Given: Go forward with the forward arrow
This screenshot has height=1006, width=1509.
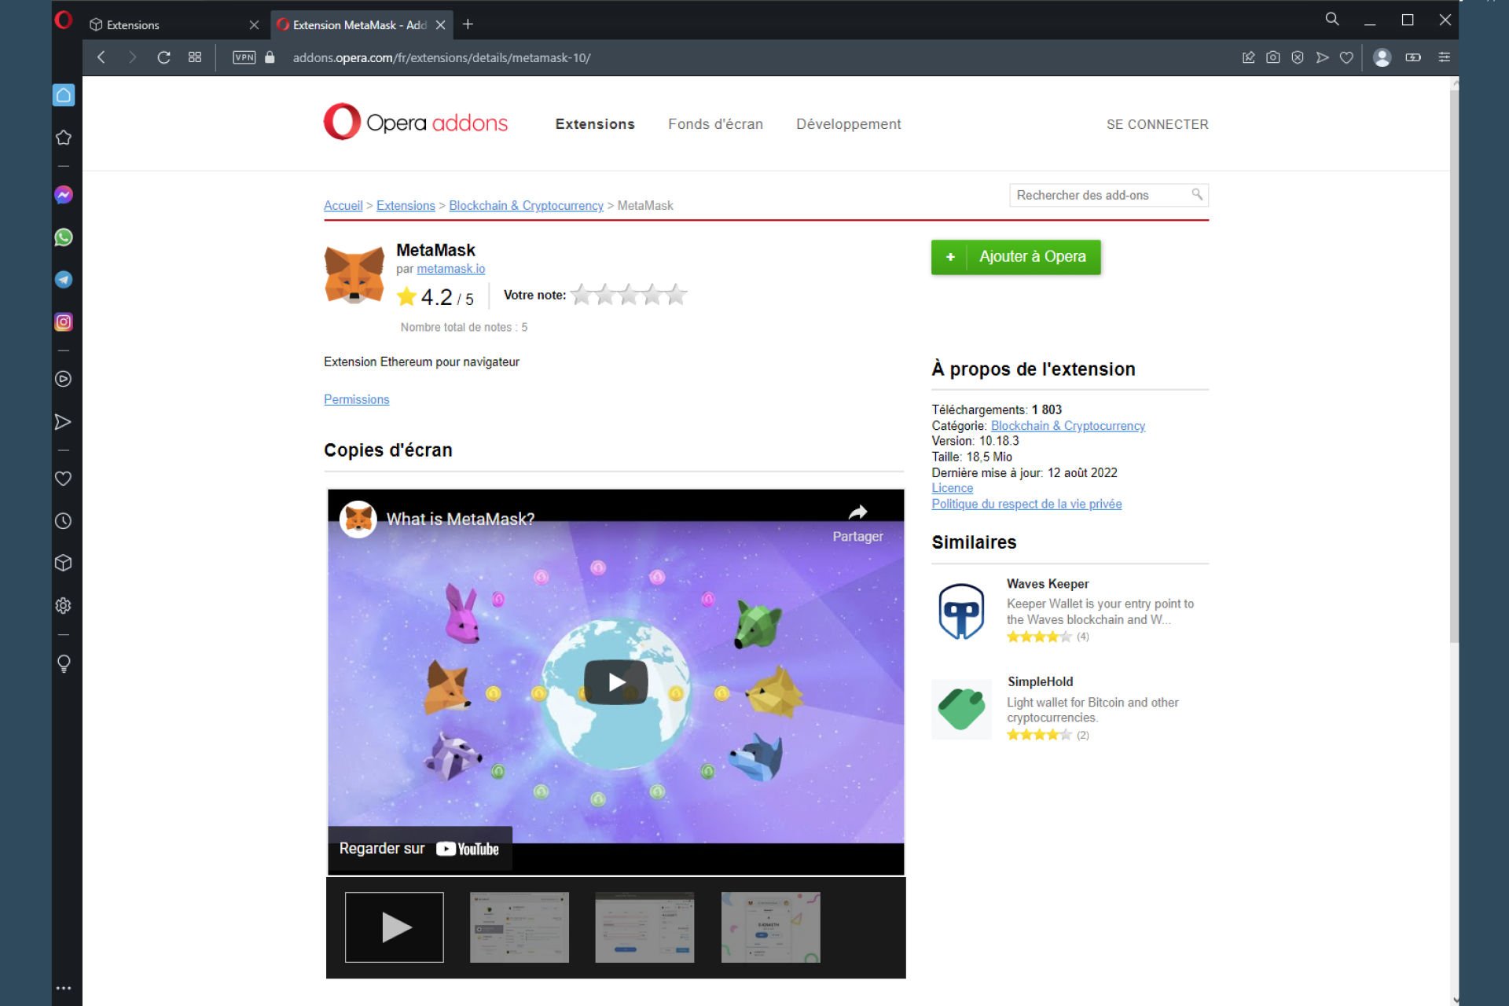Looking at the screenshot, I should [x=132, y=57].
